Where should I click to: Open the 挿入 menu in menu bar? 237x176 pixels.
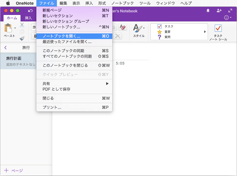(x=89, y=3)
